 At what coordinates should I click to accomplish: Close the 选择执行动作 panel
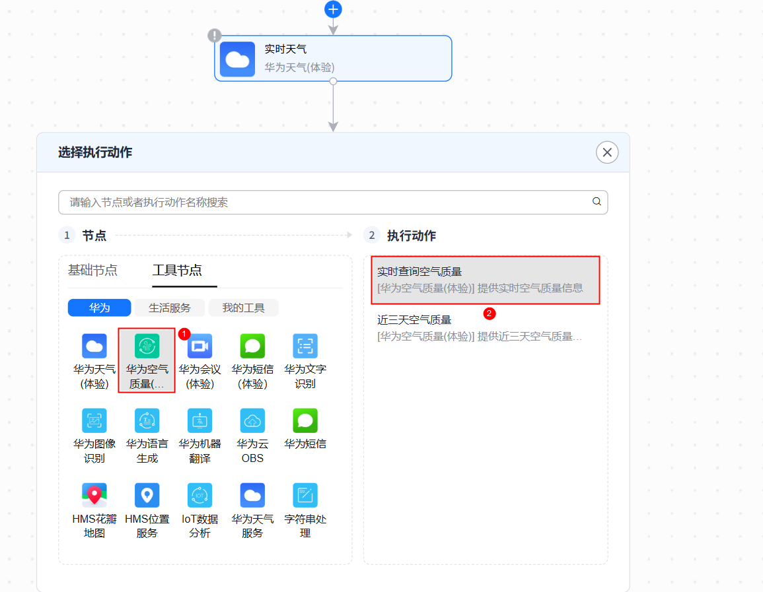[607, 152]
